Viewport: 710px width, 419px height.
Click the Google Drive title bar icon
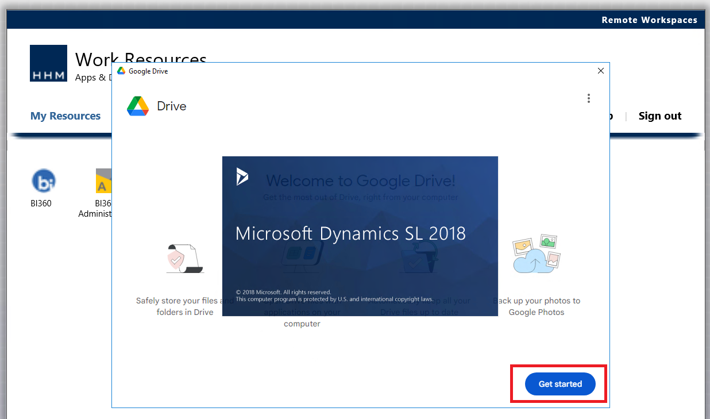tap(121, 71)
